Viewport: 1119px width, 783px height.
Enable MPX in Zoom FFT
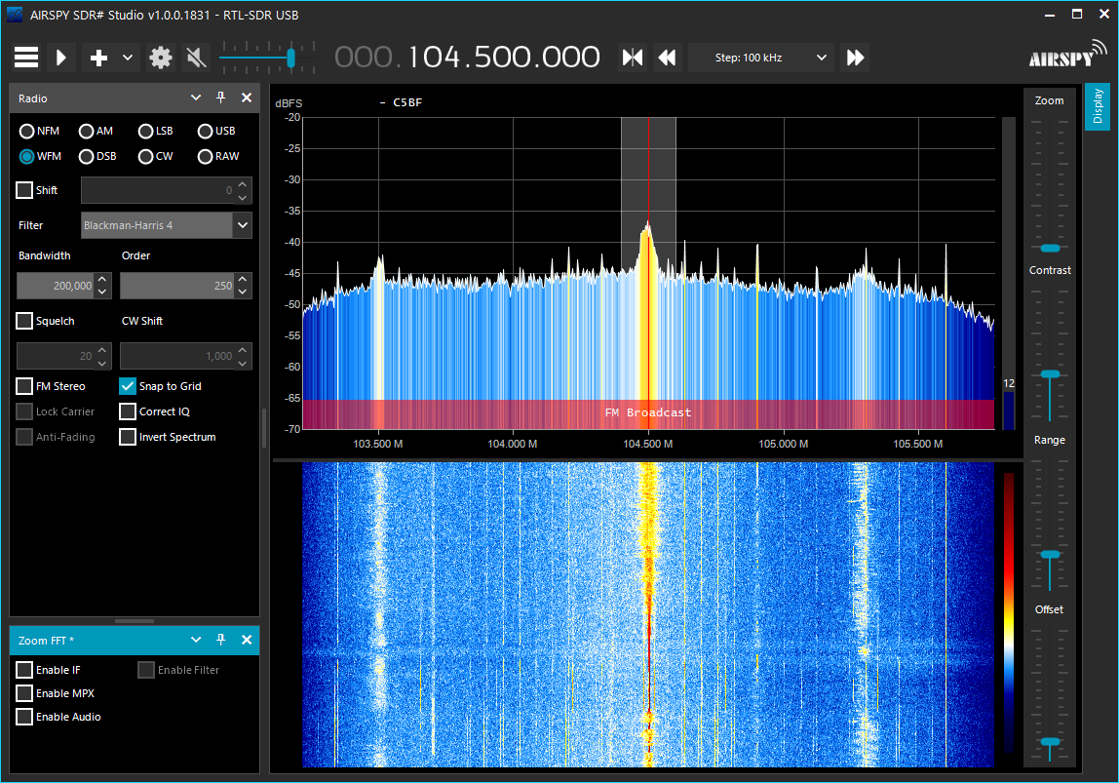[x=24, y=693]
